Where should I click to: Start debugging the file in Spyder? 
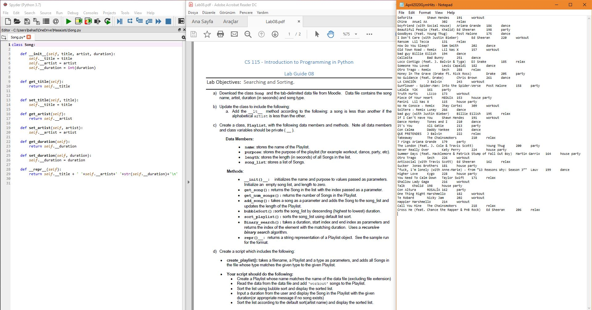[120, 21]
